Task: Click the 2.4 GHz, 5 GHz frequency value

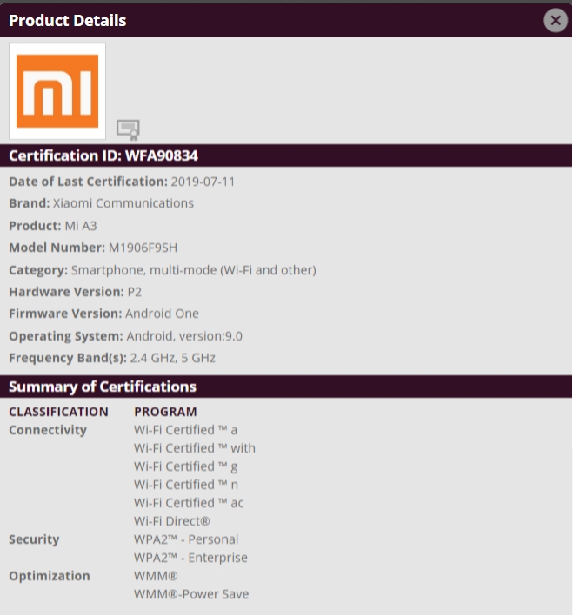Action: click(x=172, y=358)
